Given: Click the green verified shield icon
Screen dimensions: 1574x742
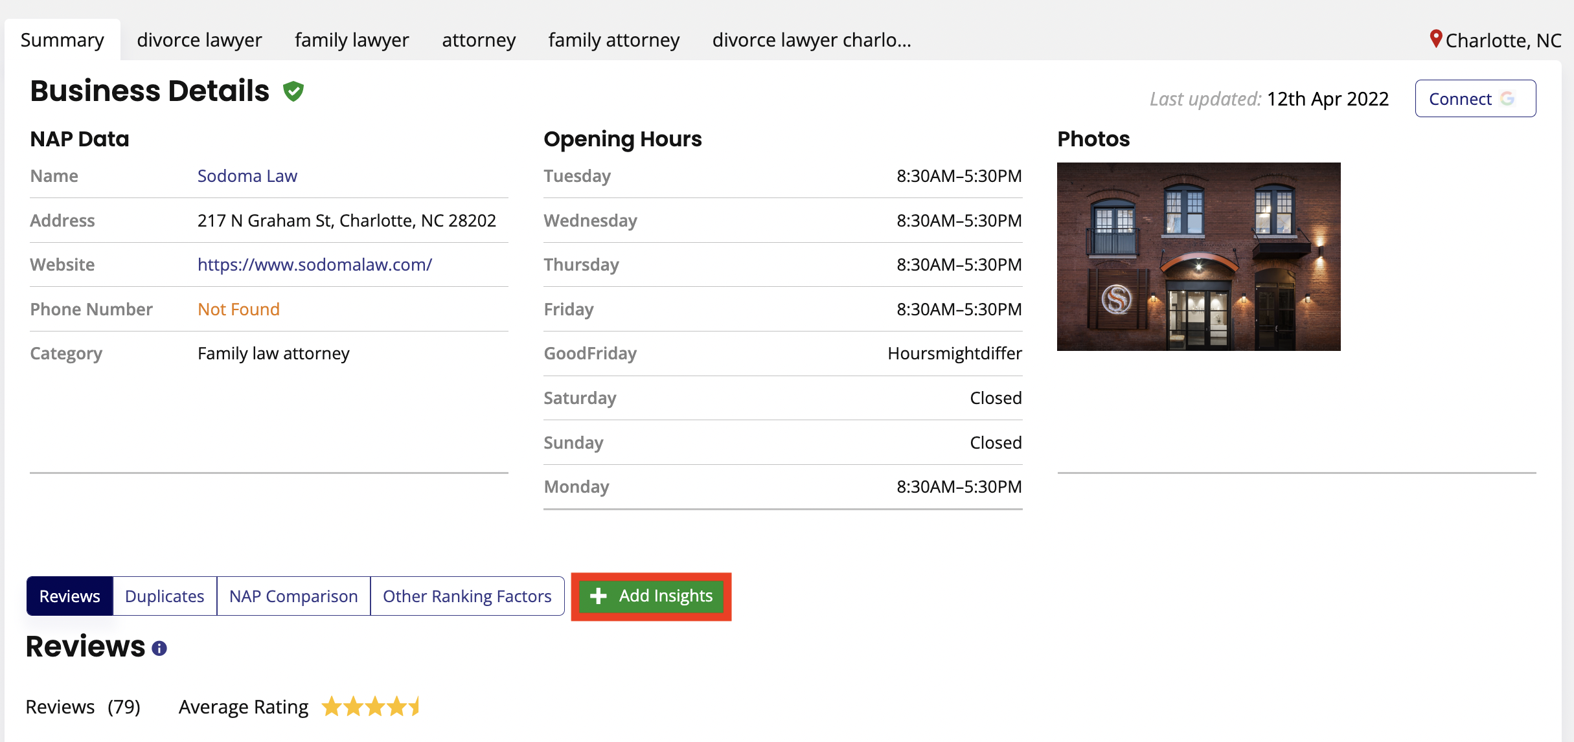Looking at the screenshot, I should click(293, 91).
